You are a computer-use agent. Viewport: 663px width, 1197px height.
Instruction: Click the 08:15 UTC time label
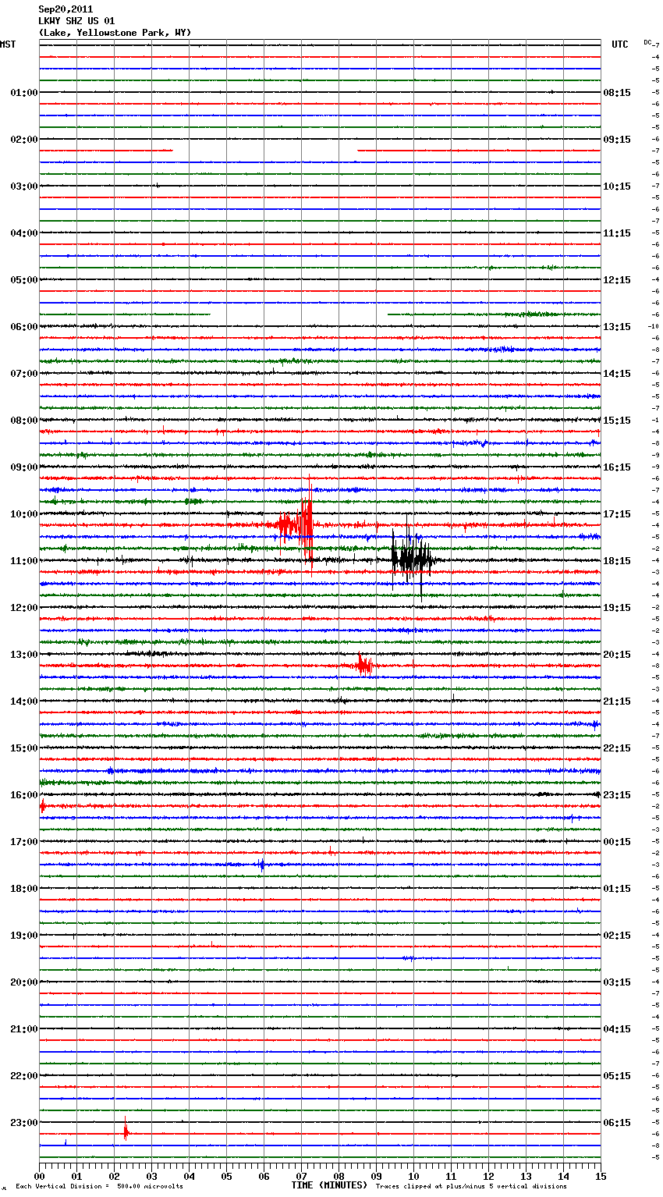click(617, 93)
